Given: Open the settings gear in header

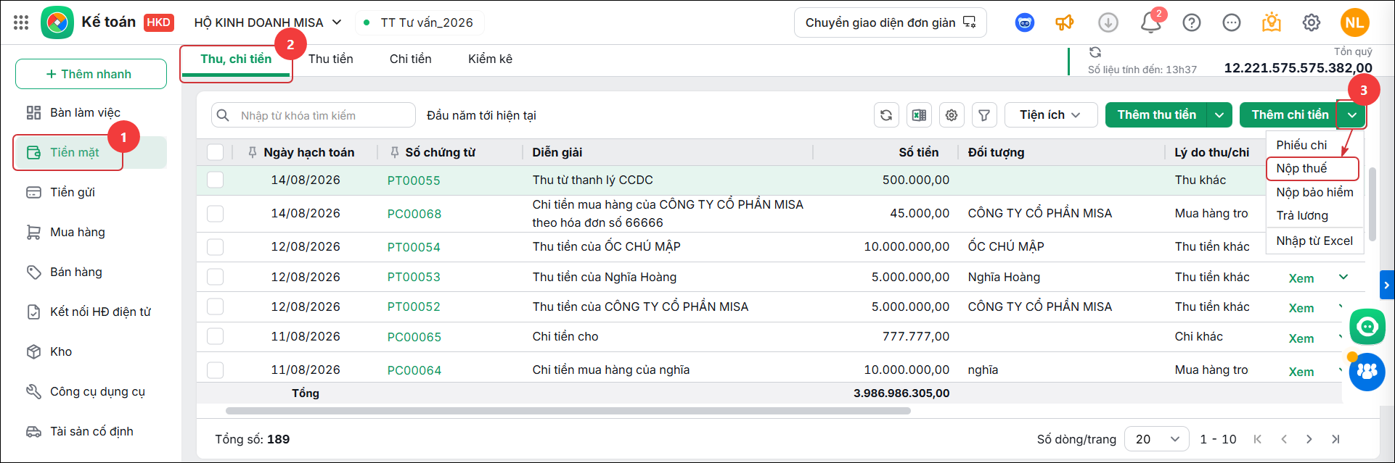Looking at the screenshot, I should (1312, 22).
